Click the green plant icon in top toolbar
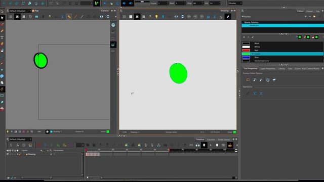The height and width of the screenshot is (182, 324). [x=97, y=4]
